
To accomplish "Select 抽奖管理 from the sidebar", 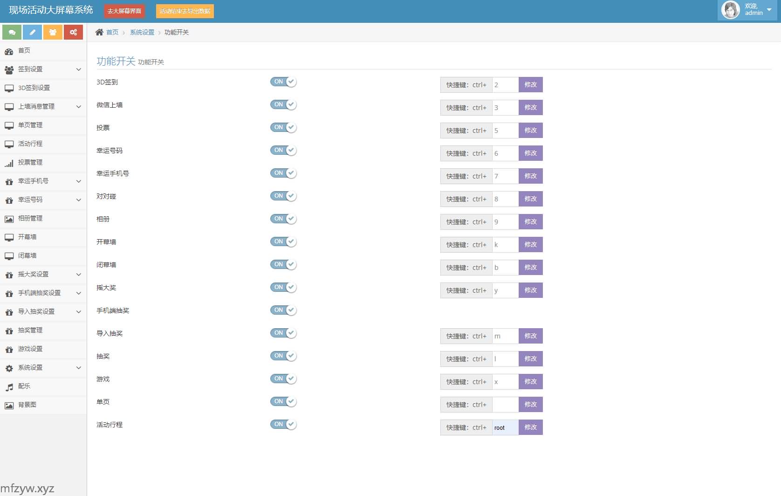I will point(30,331).
